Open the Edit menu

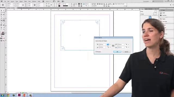[8, 1]
